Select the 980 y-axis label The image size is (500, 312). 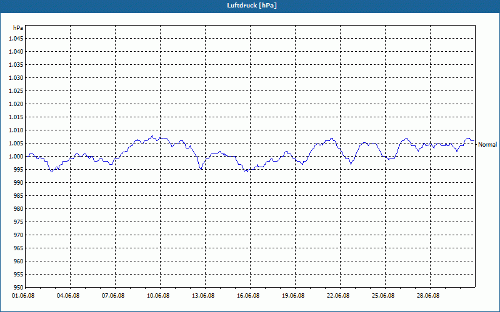coord(19,209)
